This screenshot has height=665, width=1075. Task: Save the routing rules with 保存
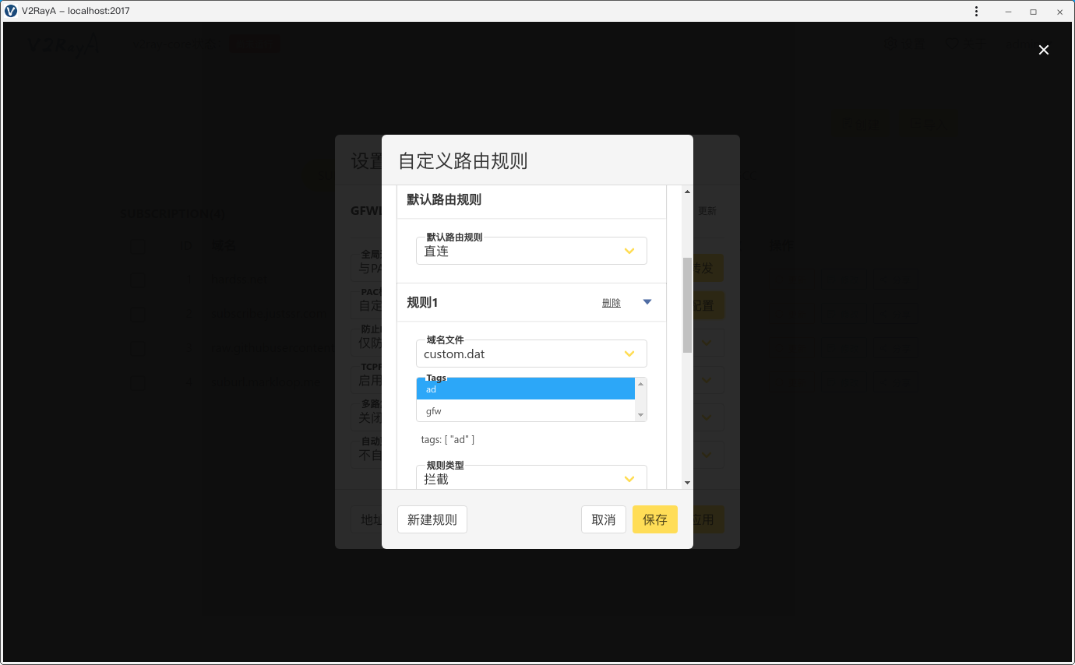pyautogui.click(x=655, y=519)
